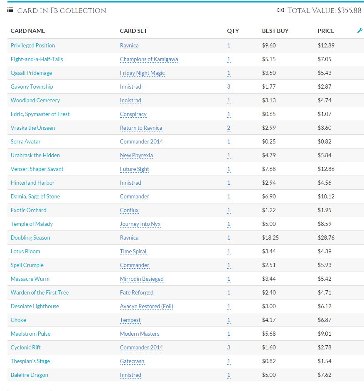The height and width of the screenshot is (391, 364).
Task: Click the Qty column header
Action: click(233, 31)
